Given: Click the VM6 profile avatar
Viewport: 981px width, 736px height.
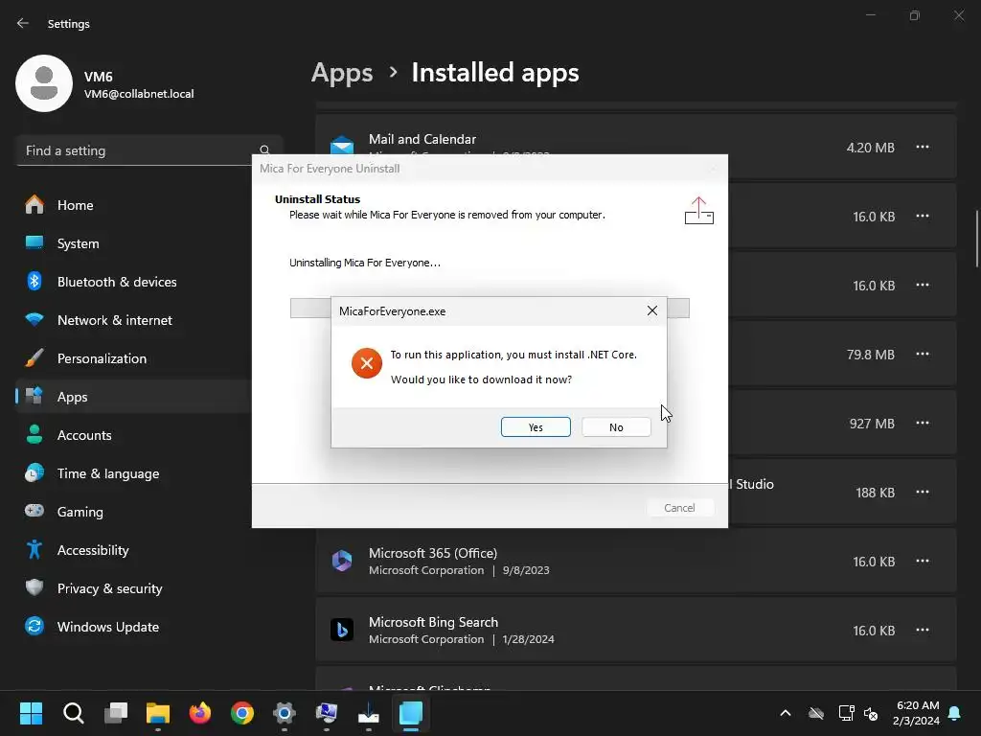Looking at the screenshot, I should click(x=44, y=83).
